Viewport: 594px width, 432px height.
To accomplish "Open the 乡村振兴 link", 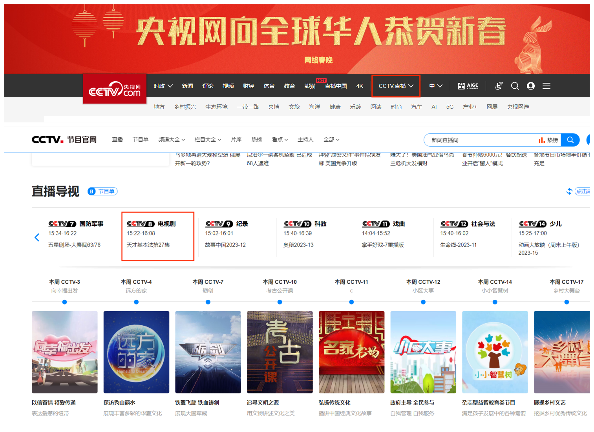I will (x=185, y=107).
